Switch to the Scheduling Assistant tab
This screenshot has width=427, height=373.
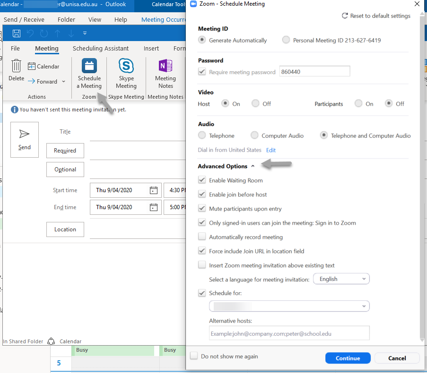coord(101,48)
